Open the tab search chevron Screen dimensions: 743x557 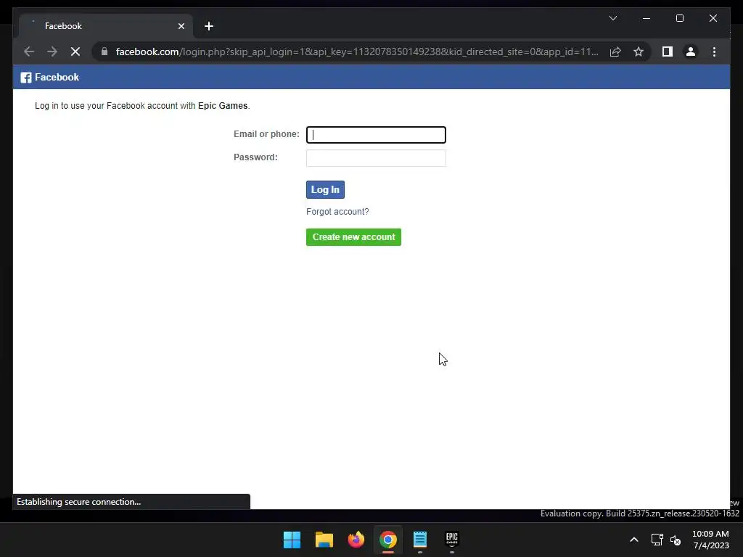tap(612, 18)
